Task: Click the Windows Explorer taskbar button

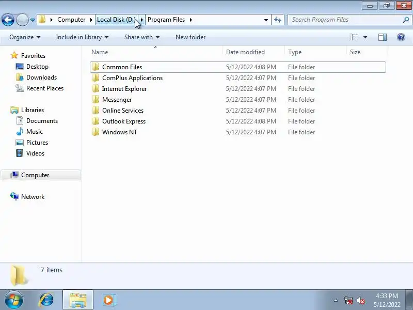Action: click(x=78, y=300)
